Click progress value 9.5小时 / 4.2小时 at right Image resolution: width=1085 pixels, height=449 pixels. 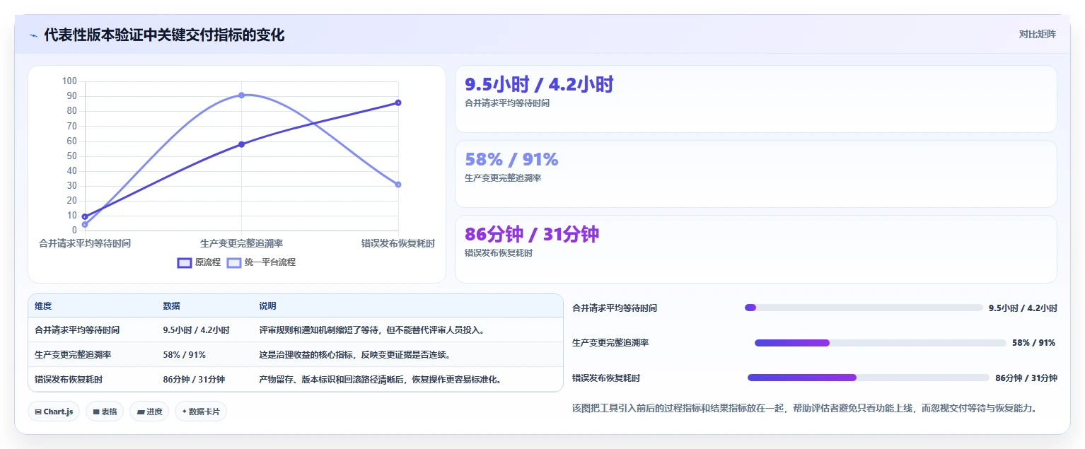pyautogui.click(x=1023, y=308)
